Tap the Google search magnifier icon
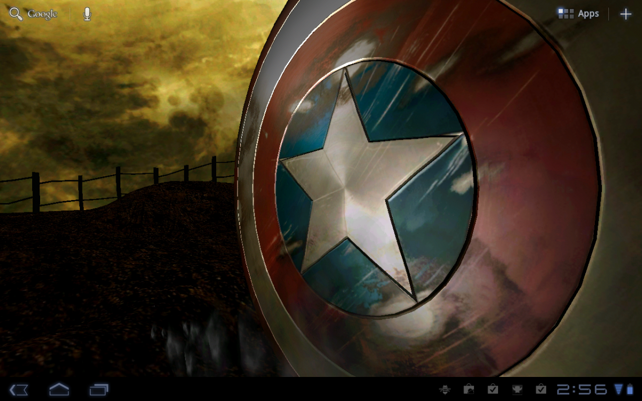The height and width of the screenshot is (401, 642). point(16,14)
